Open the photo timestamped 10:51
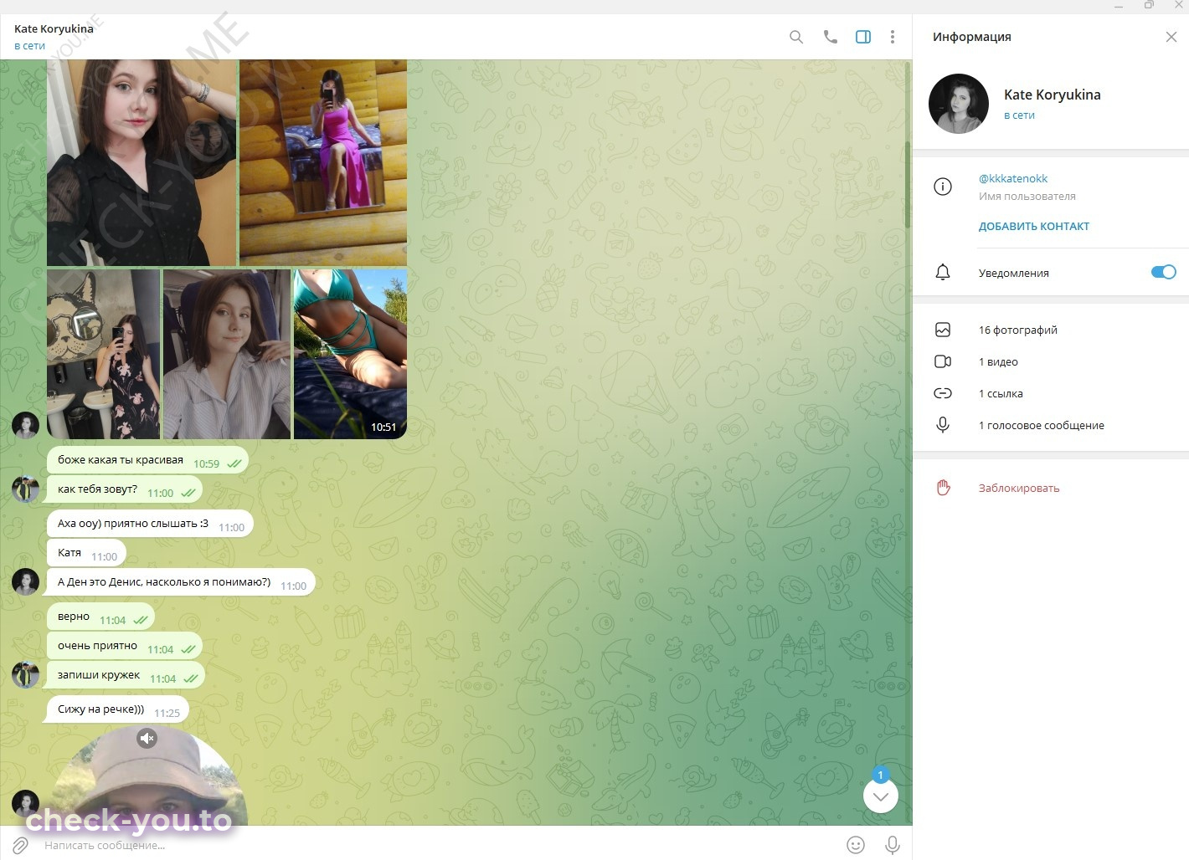Screen dimensions: 1189x860 point(350,354)
